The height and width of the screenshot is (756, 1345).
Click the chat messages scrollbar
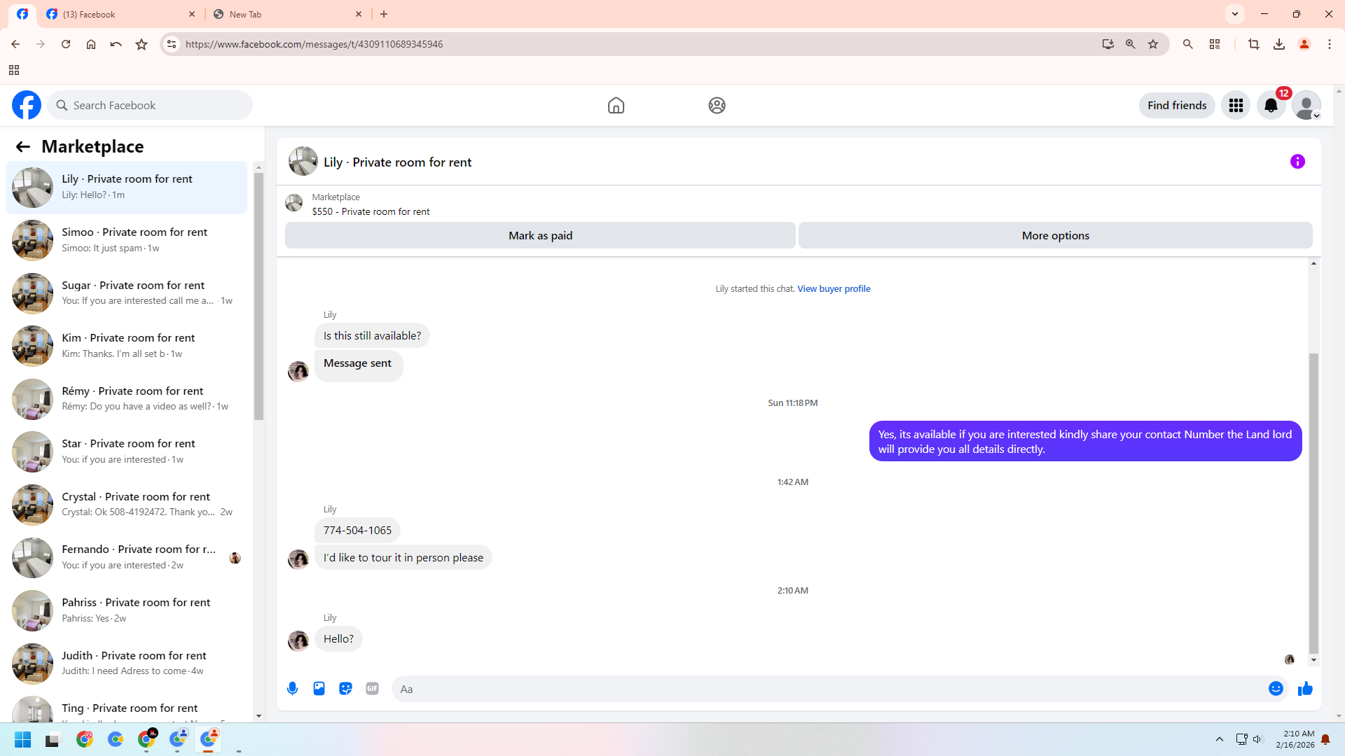point(1313,504)
